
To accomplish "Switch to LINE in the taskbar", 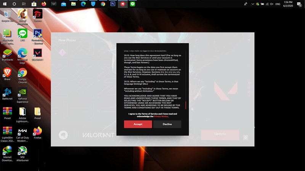I will (133, 4).
